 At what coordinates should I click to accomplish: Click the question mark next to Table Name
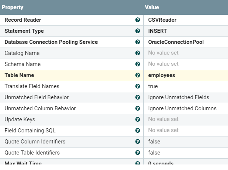coord(138,75)
